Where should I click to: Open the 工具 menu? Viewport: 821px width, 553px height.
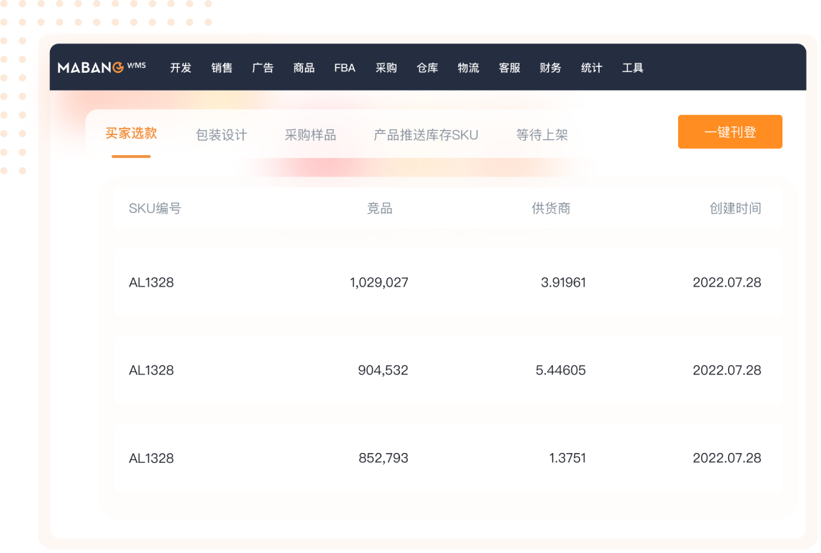632,68
